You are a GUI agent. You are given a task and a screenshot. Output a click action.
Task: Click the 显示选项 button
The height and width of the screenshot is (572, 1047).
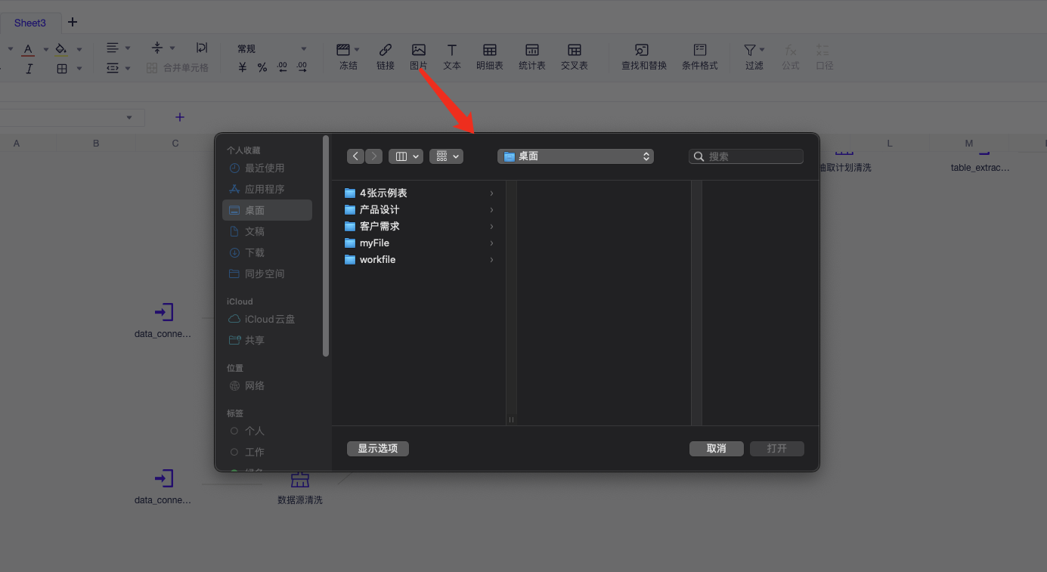[x=378, y=449]
